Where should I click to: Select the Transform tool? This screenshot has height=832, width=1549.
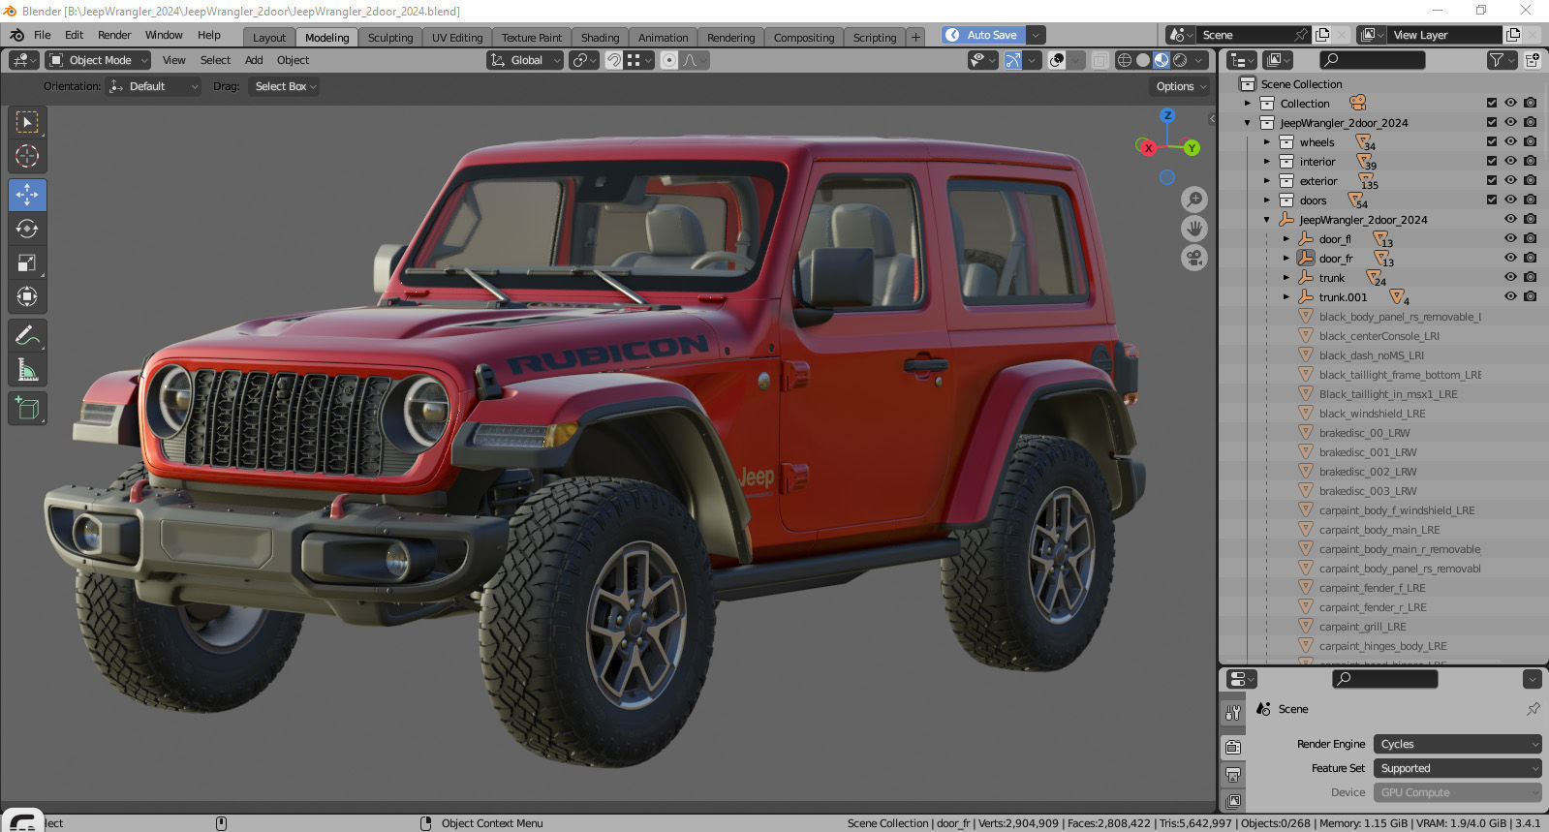pos(27,296)
